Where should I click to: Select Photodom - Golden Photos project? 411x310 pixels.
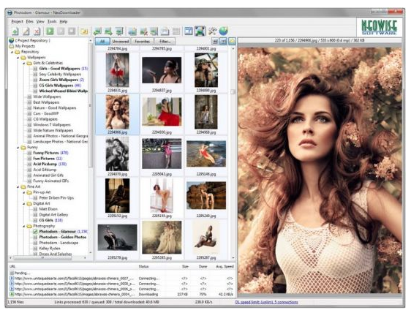point(63,237)
